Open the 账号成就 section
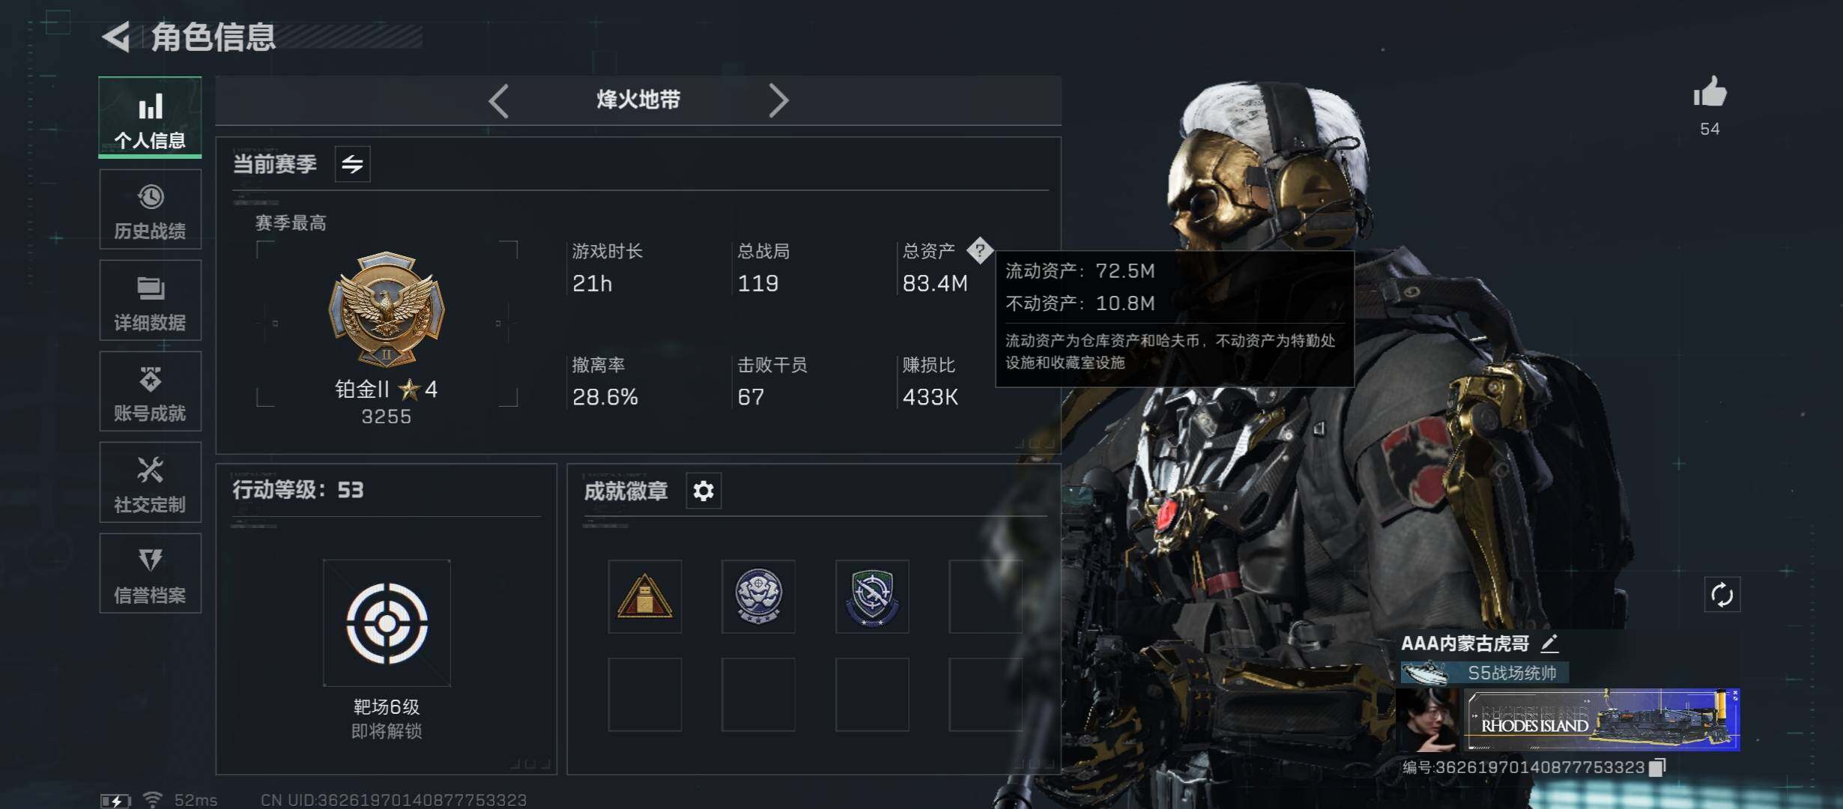Screen dimensions: 1843x809 click(x=150, y=391)
